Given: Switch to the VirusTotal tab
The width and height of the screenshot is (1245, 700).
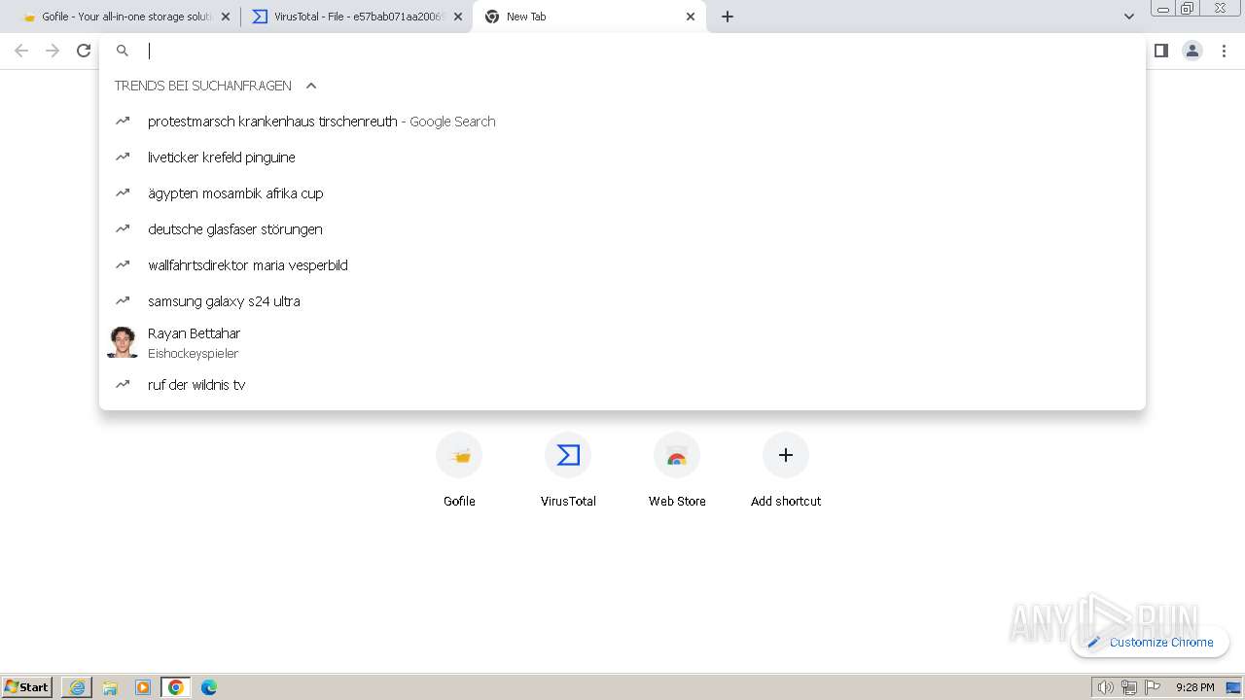Looking at the screenshot, I should pos(357,17).
